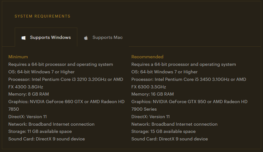Click the Apple logo icon
Viewport: 263px width, 152px height.
point(86,38)
